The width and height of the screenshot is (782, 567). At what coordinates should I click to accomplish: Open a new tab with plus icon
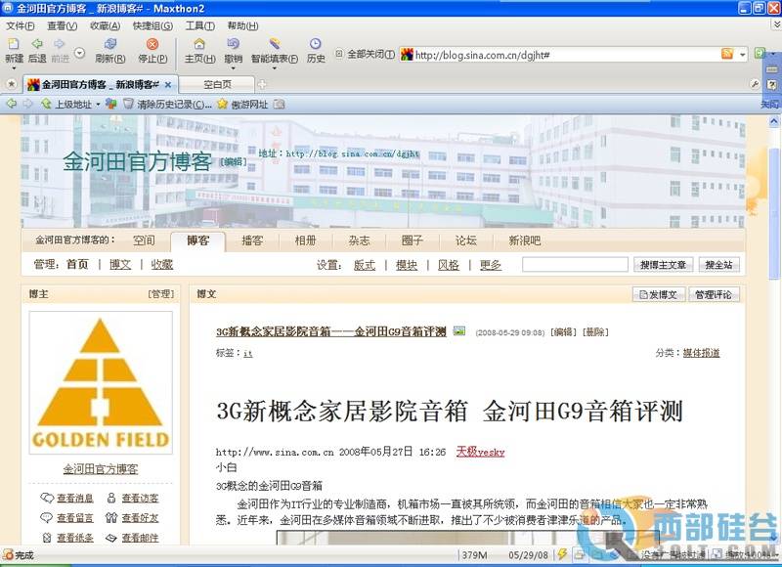point(262,85)
